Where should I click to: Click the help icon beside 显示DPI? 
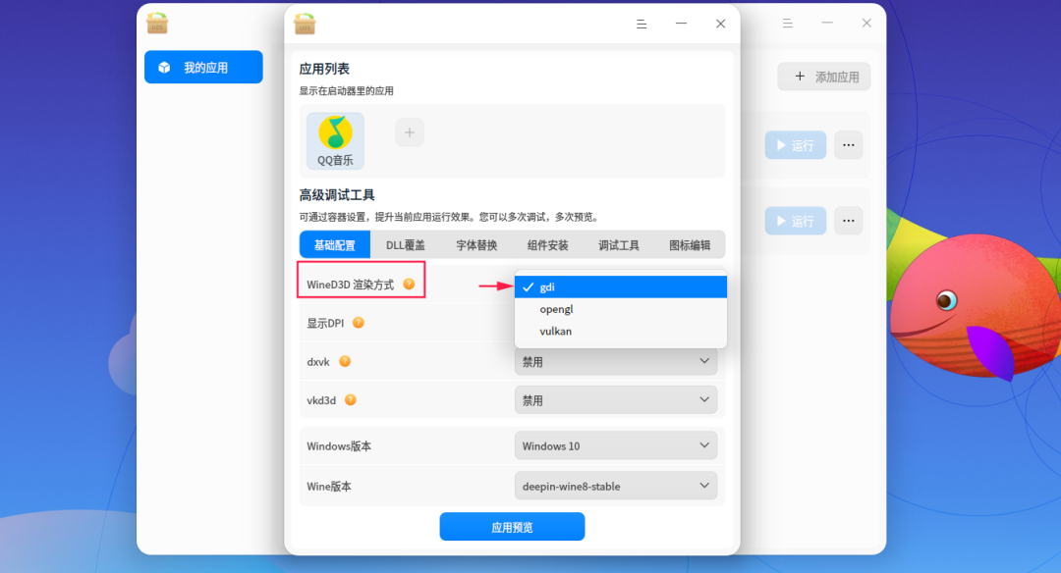[357, 323]
